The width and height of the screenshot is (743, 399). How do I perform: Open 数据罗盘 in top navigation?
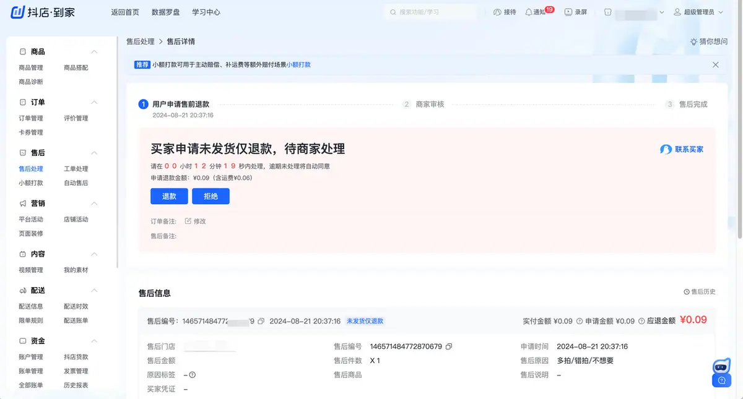[166, 12]
